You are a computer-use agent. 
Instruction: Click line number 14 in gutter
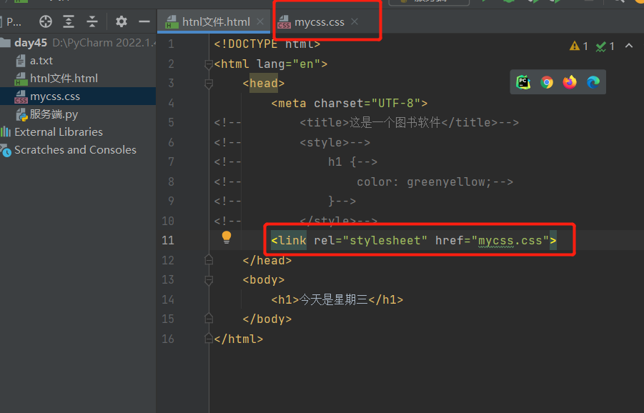tap(168, 299)
